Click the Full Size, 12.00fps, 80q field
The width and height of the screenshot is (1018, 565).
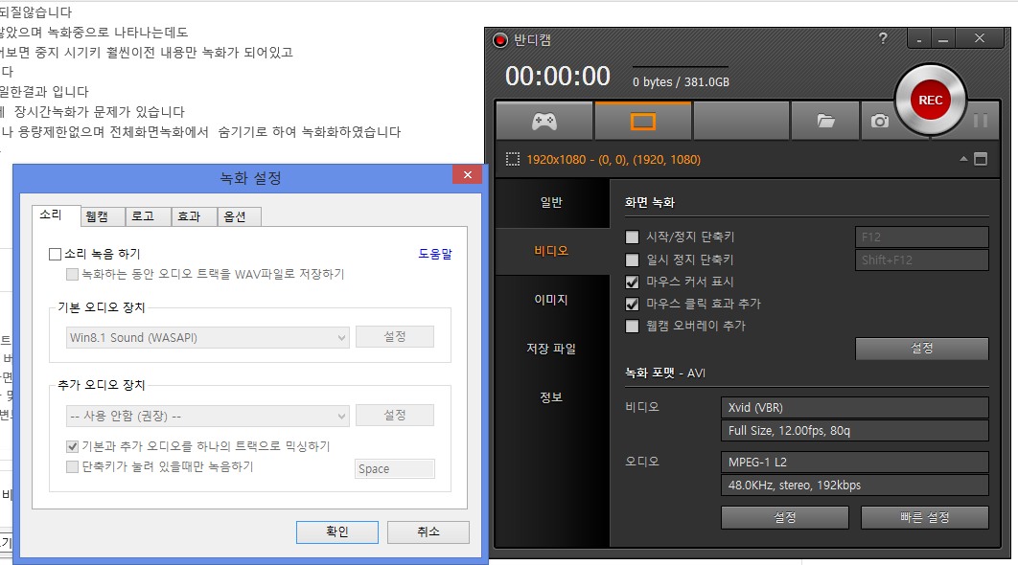pyautogui.click(x=855, y=431)
